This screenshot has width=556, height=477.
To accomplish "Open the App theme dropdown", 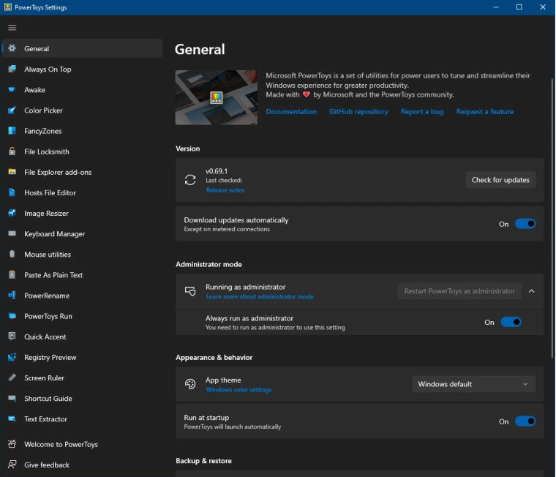I will click(x=473, y=384).
